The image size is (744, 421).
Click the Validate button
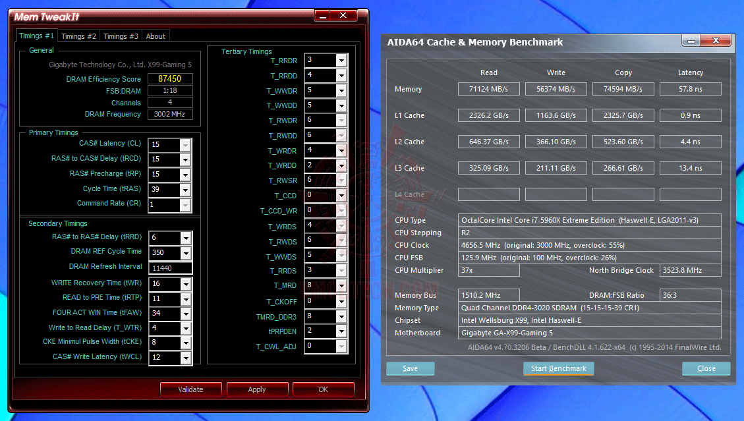(x=190, y=389)
